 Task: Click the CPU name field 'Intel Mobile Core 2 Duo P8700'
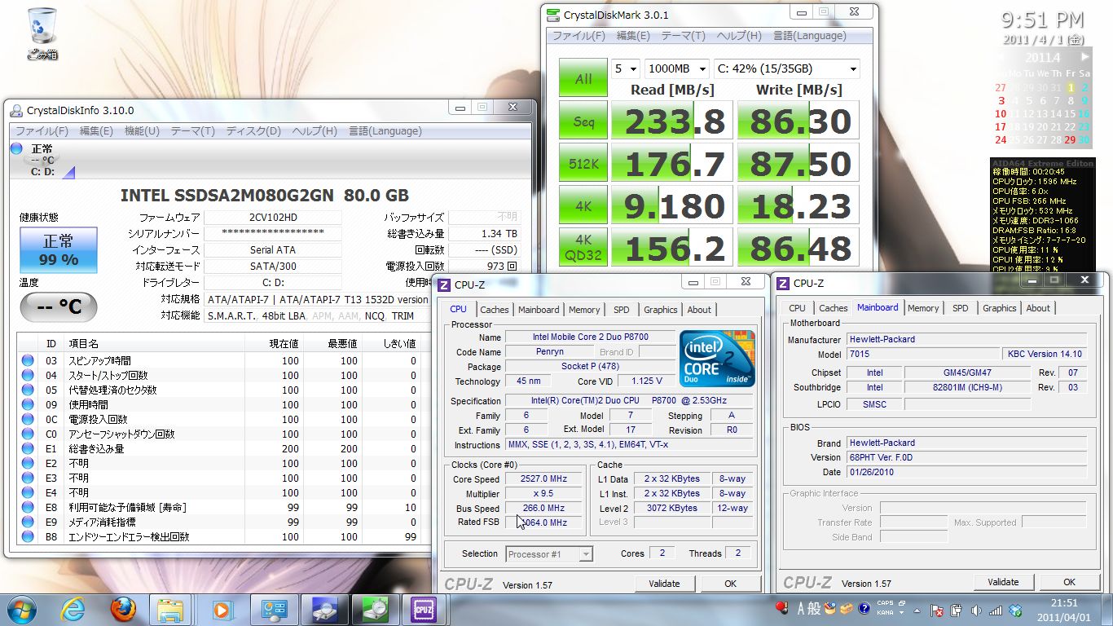(x=591, y=337)
